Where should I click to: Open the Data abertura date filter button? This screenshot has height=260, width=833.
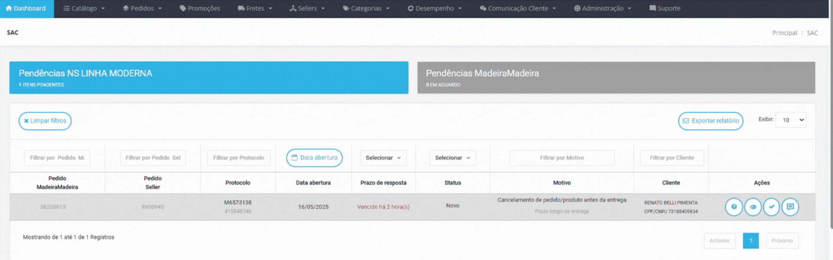(314, 158)
